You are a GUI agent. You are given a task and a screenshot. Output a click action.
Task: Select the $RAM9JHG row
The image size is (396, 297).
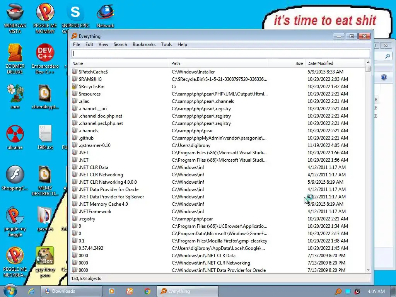click(218, 79)
